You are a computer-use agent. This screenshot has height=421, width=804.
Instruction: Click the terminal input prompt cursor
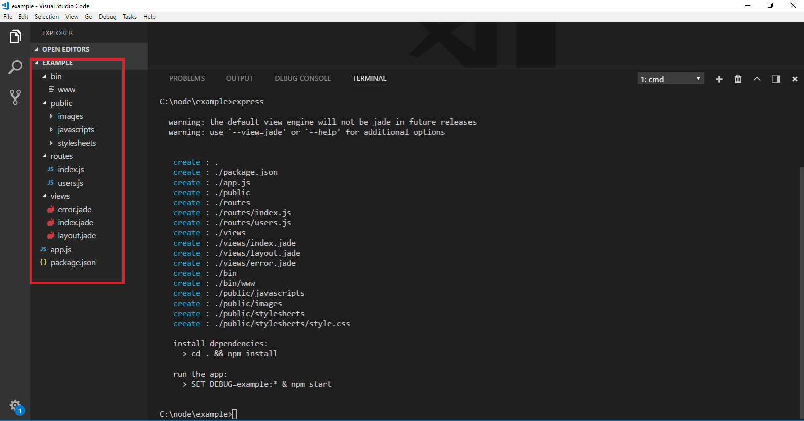coord(235,414)
